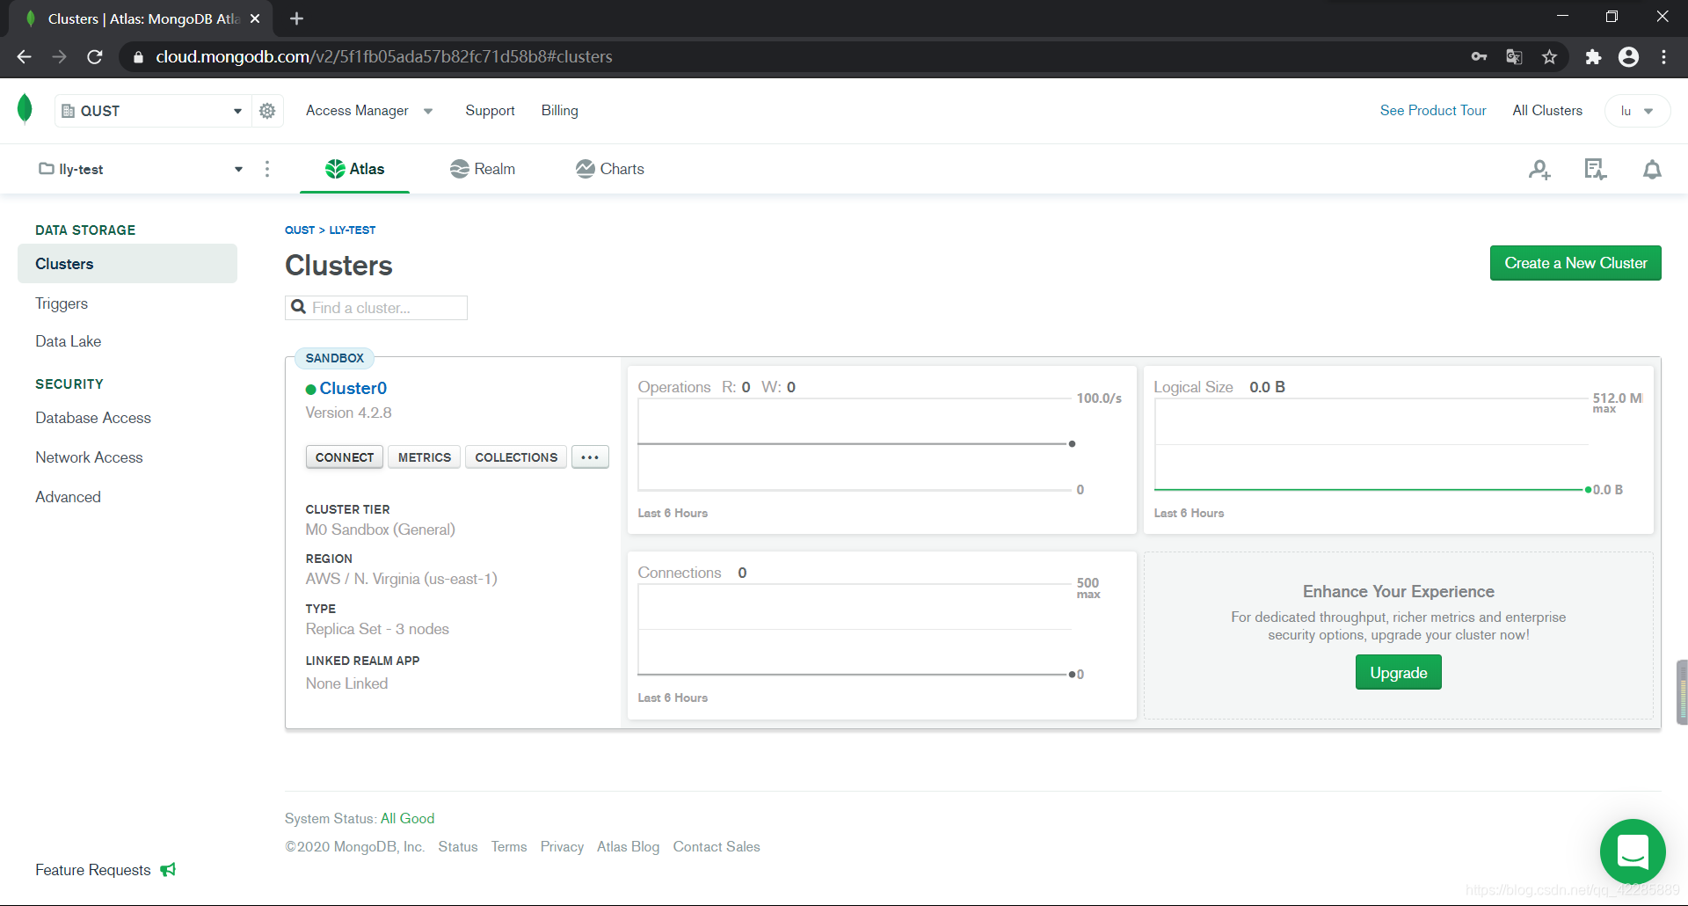The image size is (1688, 906).
Task: Open Cluster0 more options ellipsis
Action: click(x=590, y=457)
